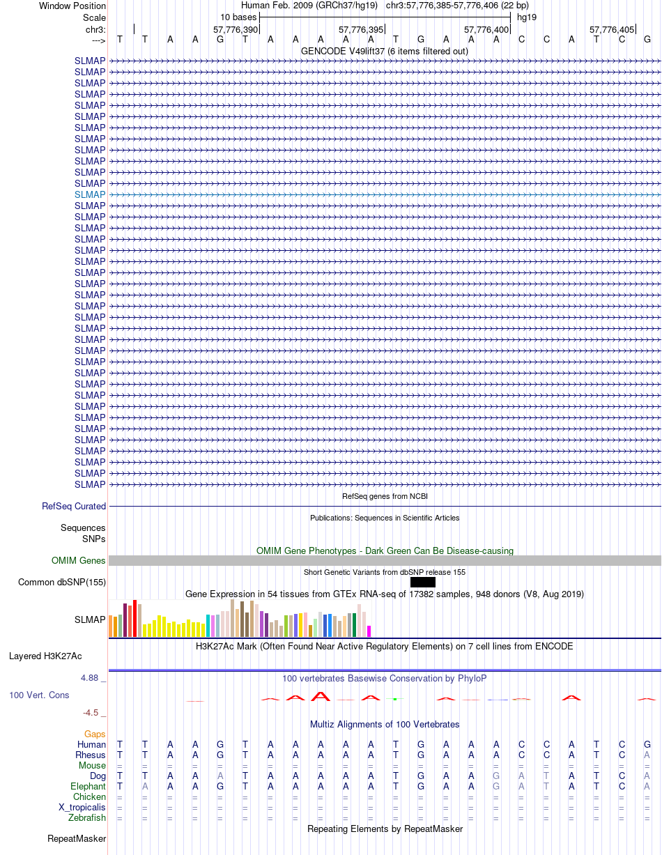Click the Common dbSNP(155) side label
Viewport: 662px width, 855px height.
(62, 582)
